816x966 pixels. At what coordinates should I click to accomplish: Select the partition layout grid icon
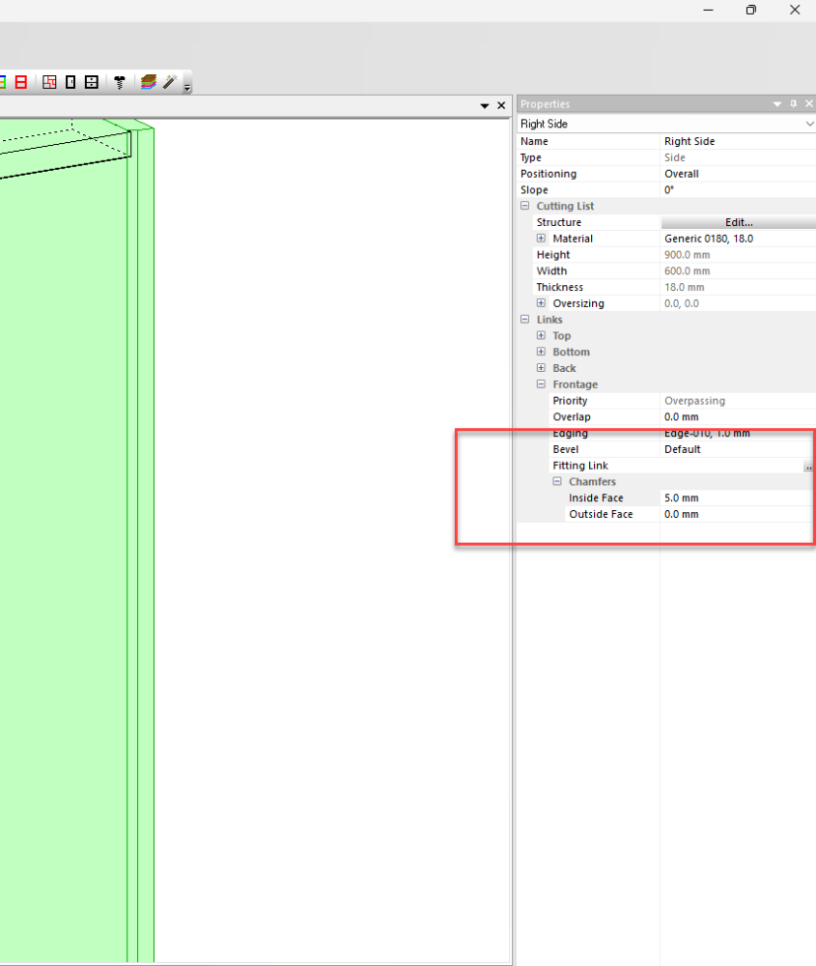tap(49, 82)
